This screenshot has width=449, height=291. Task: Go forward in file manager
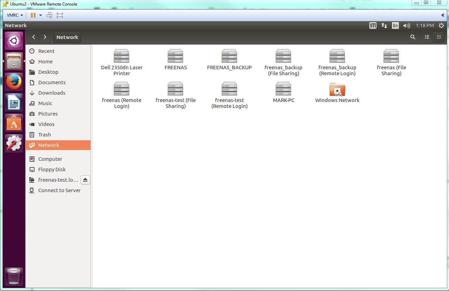click(45, 37)
